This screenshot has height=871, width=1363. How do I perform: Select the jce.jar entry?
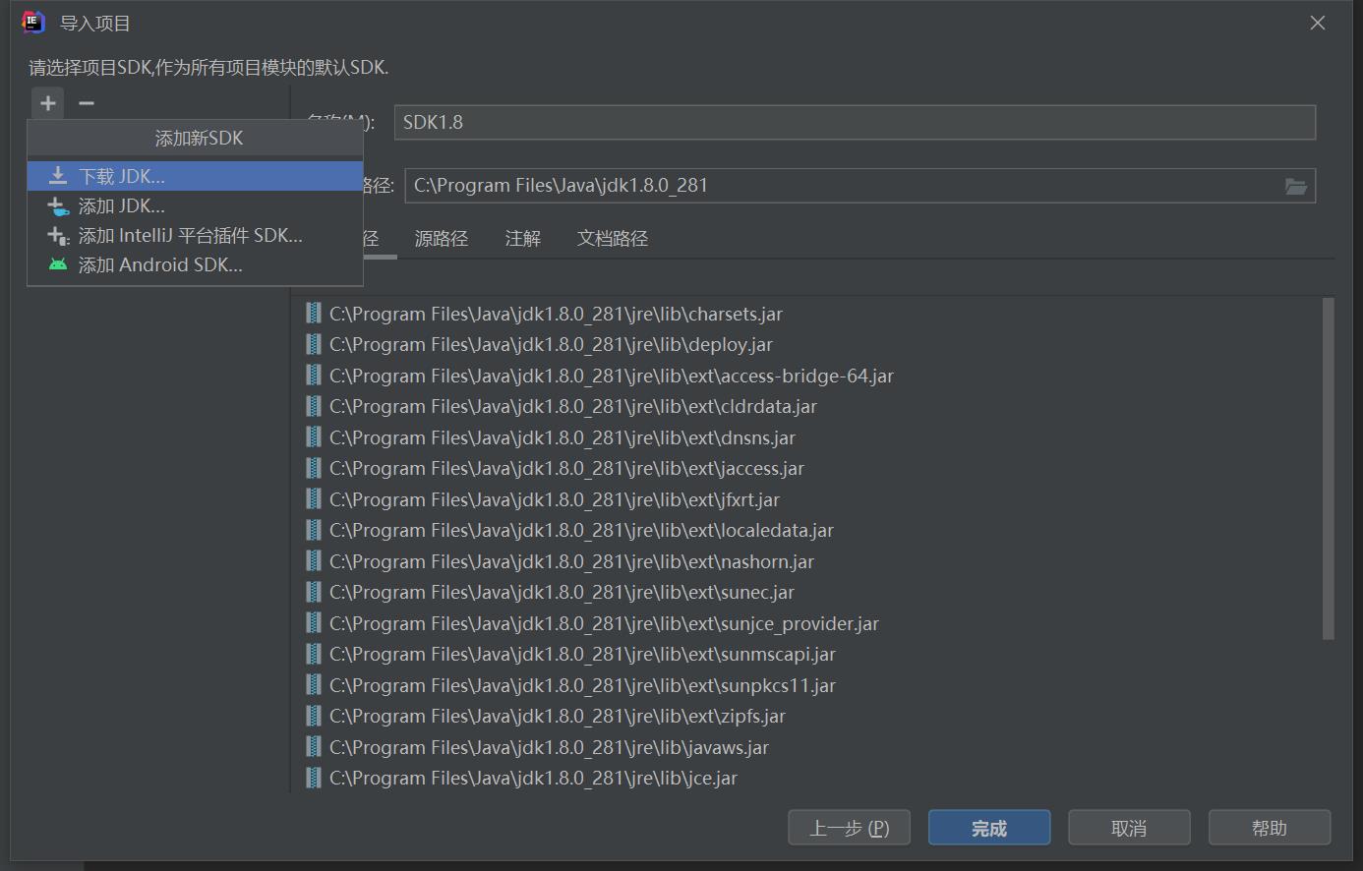pos(533,778)
